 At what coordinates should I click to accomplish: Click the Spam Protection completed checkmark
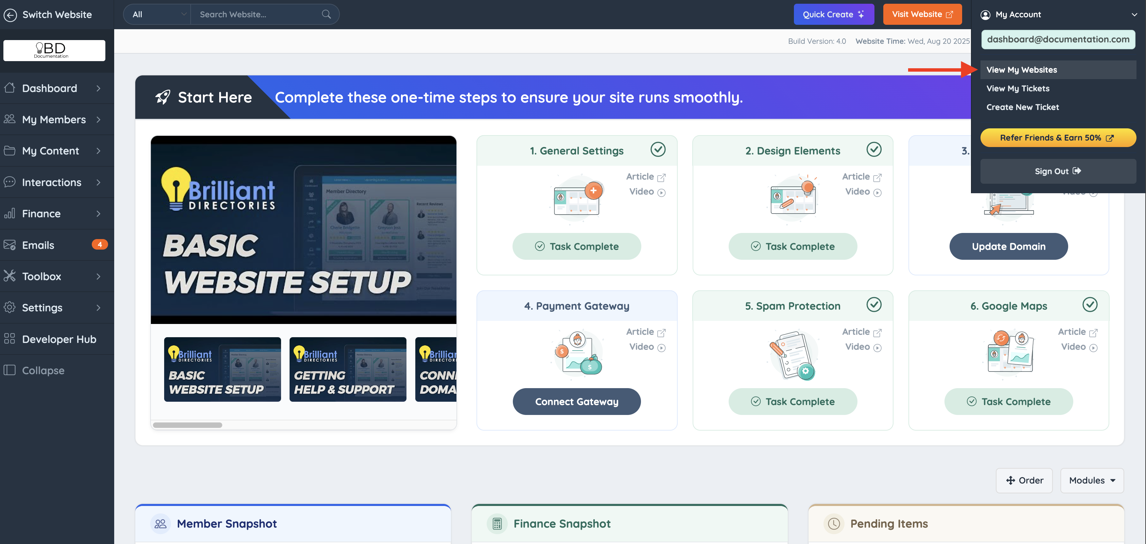[x=873, y=305]
